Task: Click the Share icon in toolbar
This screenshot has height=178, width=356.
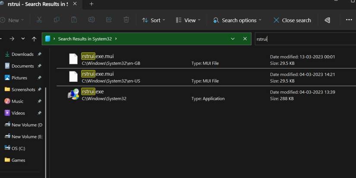Action: (109, 20)
